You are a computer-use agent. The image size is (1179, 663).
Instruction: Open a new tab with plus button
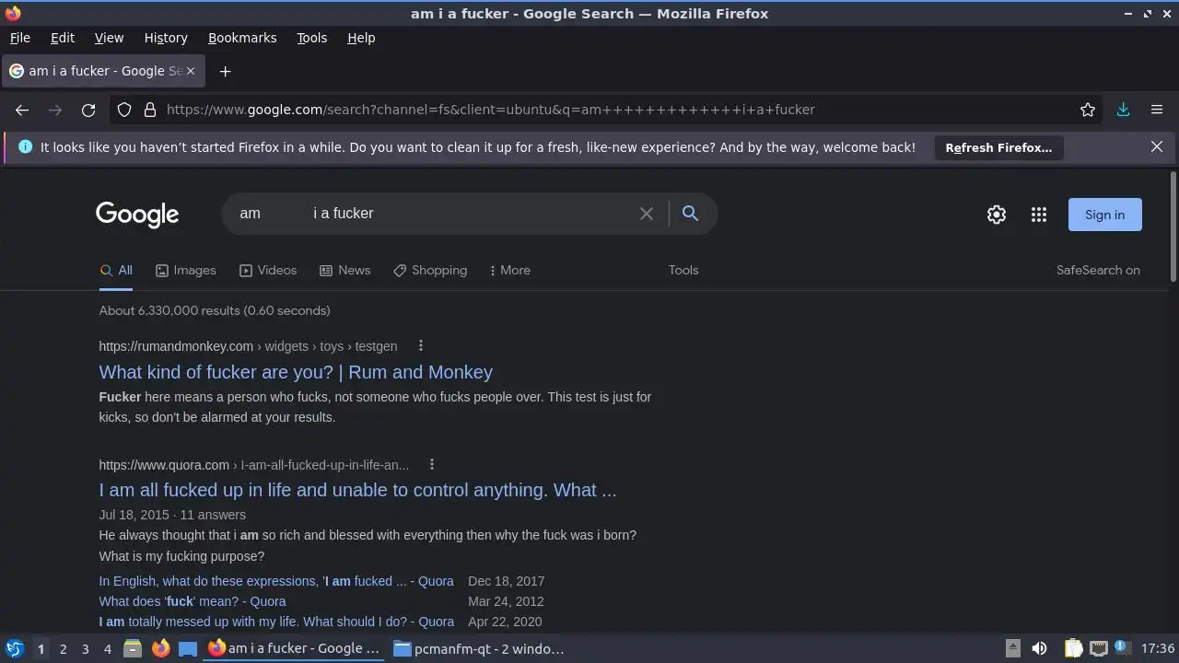[225, 71]
